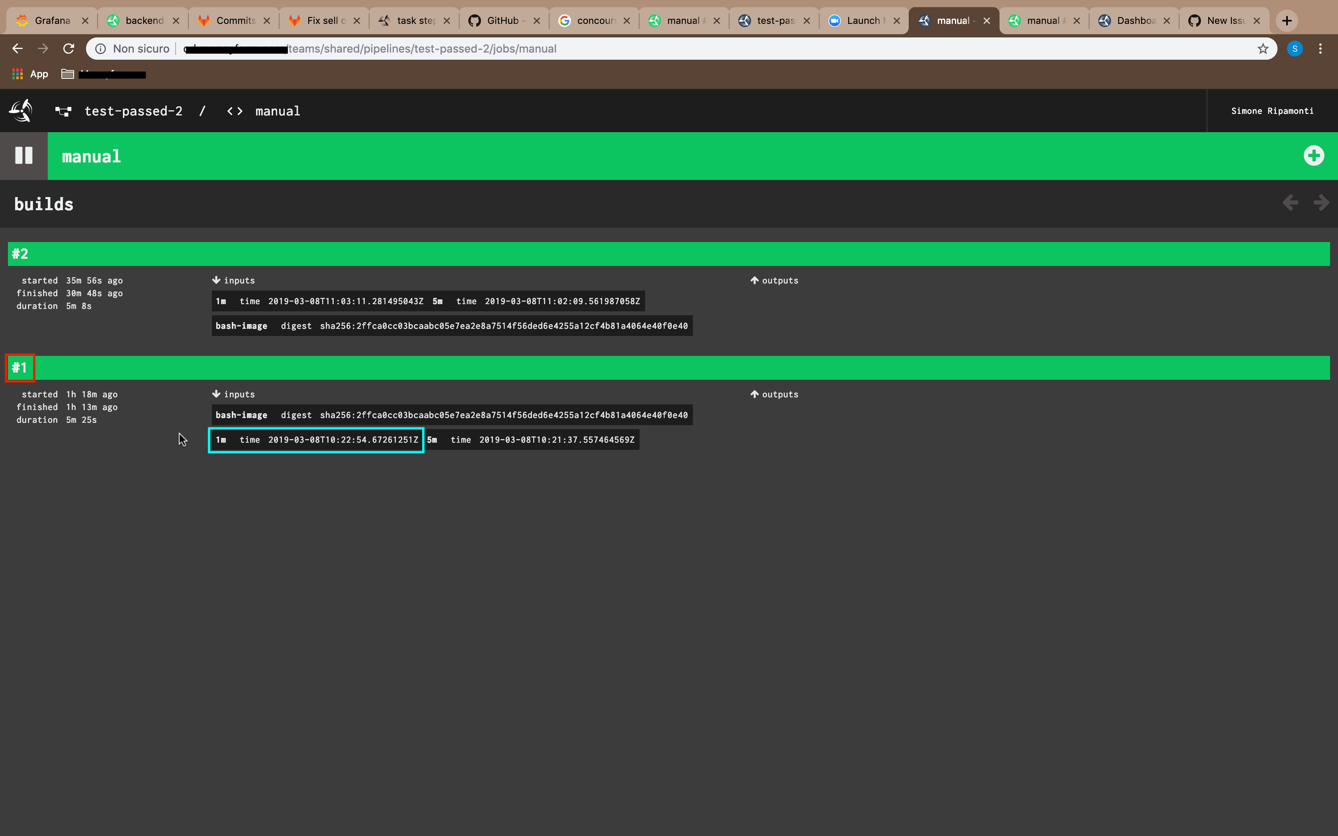The image size is (1338, 836).
Task: View site info for Non sicuro
Action: 132,49
